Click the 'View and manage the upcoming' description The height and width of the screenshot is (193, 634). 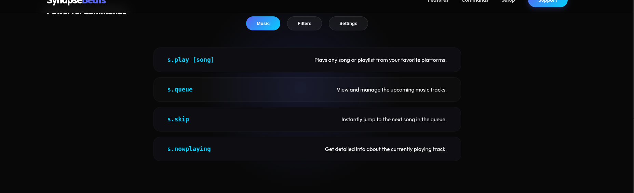pyautogui.click(x=391, y=90)
